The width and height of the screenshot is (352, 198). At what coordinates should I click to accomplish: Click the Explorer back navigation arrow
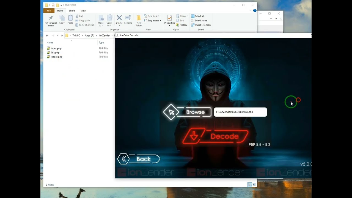[47, 35]
